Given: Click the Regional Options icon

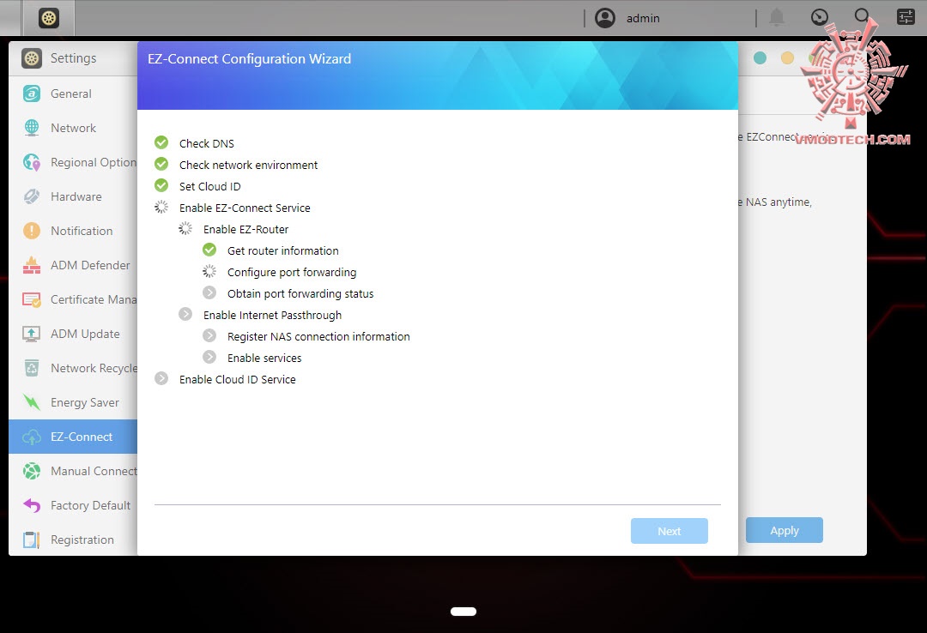Looking at the screenshot, I should point(32,162).
